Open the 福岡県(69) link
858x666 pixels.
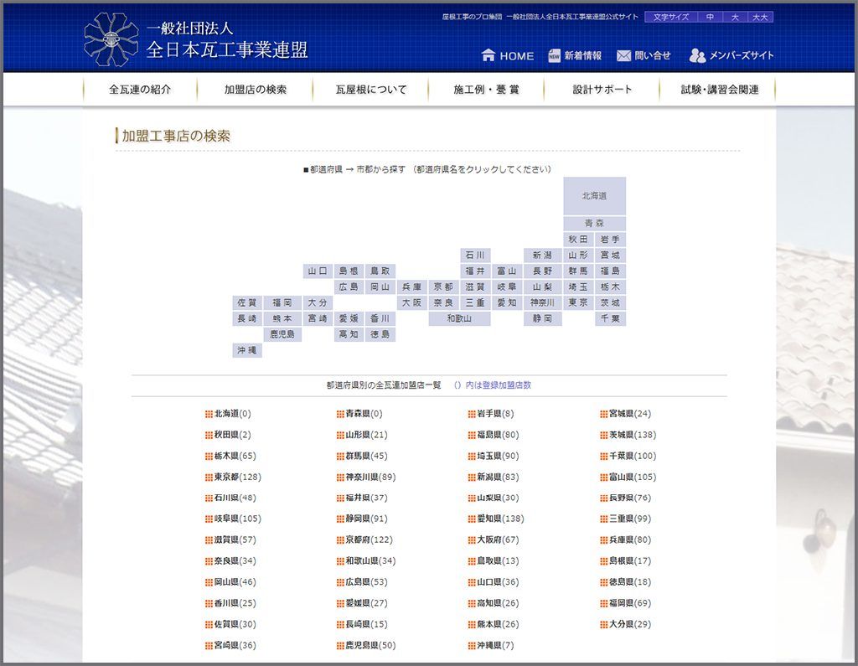pyautogui.click(x=630, y=604)
